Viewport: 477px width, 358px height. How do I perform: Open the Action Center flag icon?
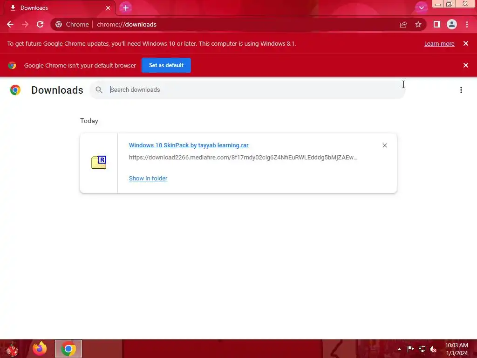[410, 349]
